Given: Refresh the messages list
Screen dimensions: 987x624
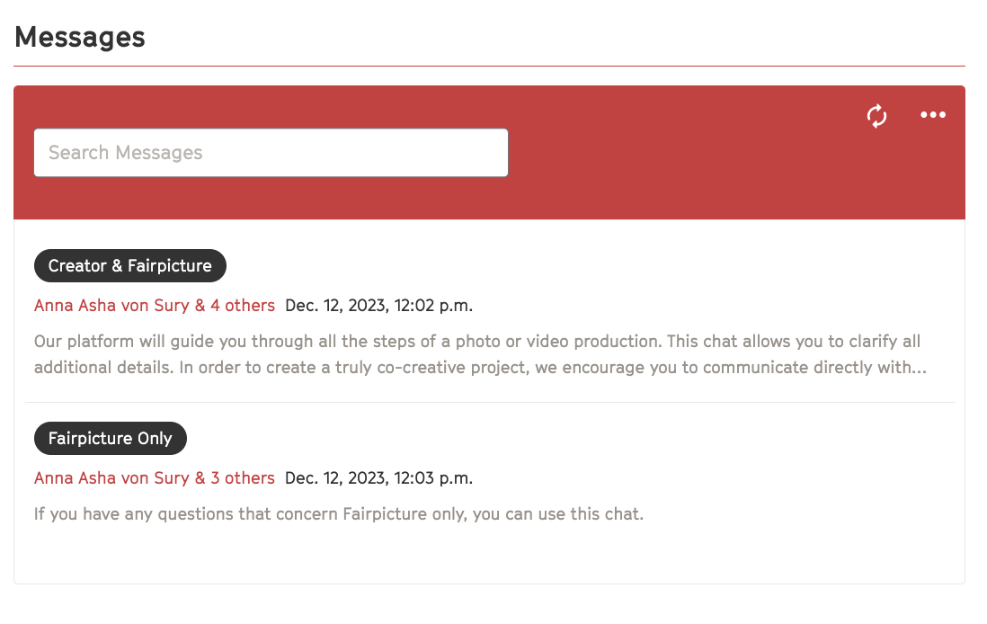Looking at the screenshot, I should pos(876,116).
